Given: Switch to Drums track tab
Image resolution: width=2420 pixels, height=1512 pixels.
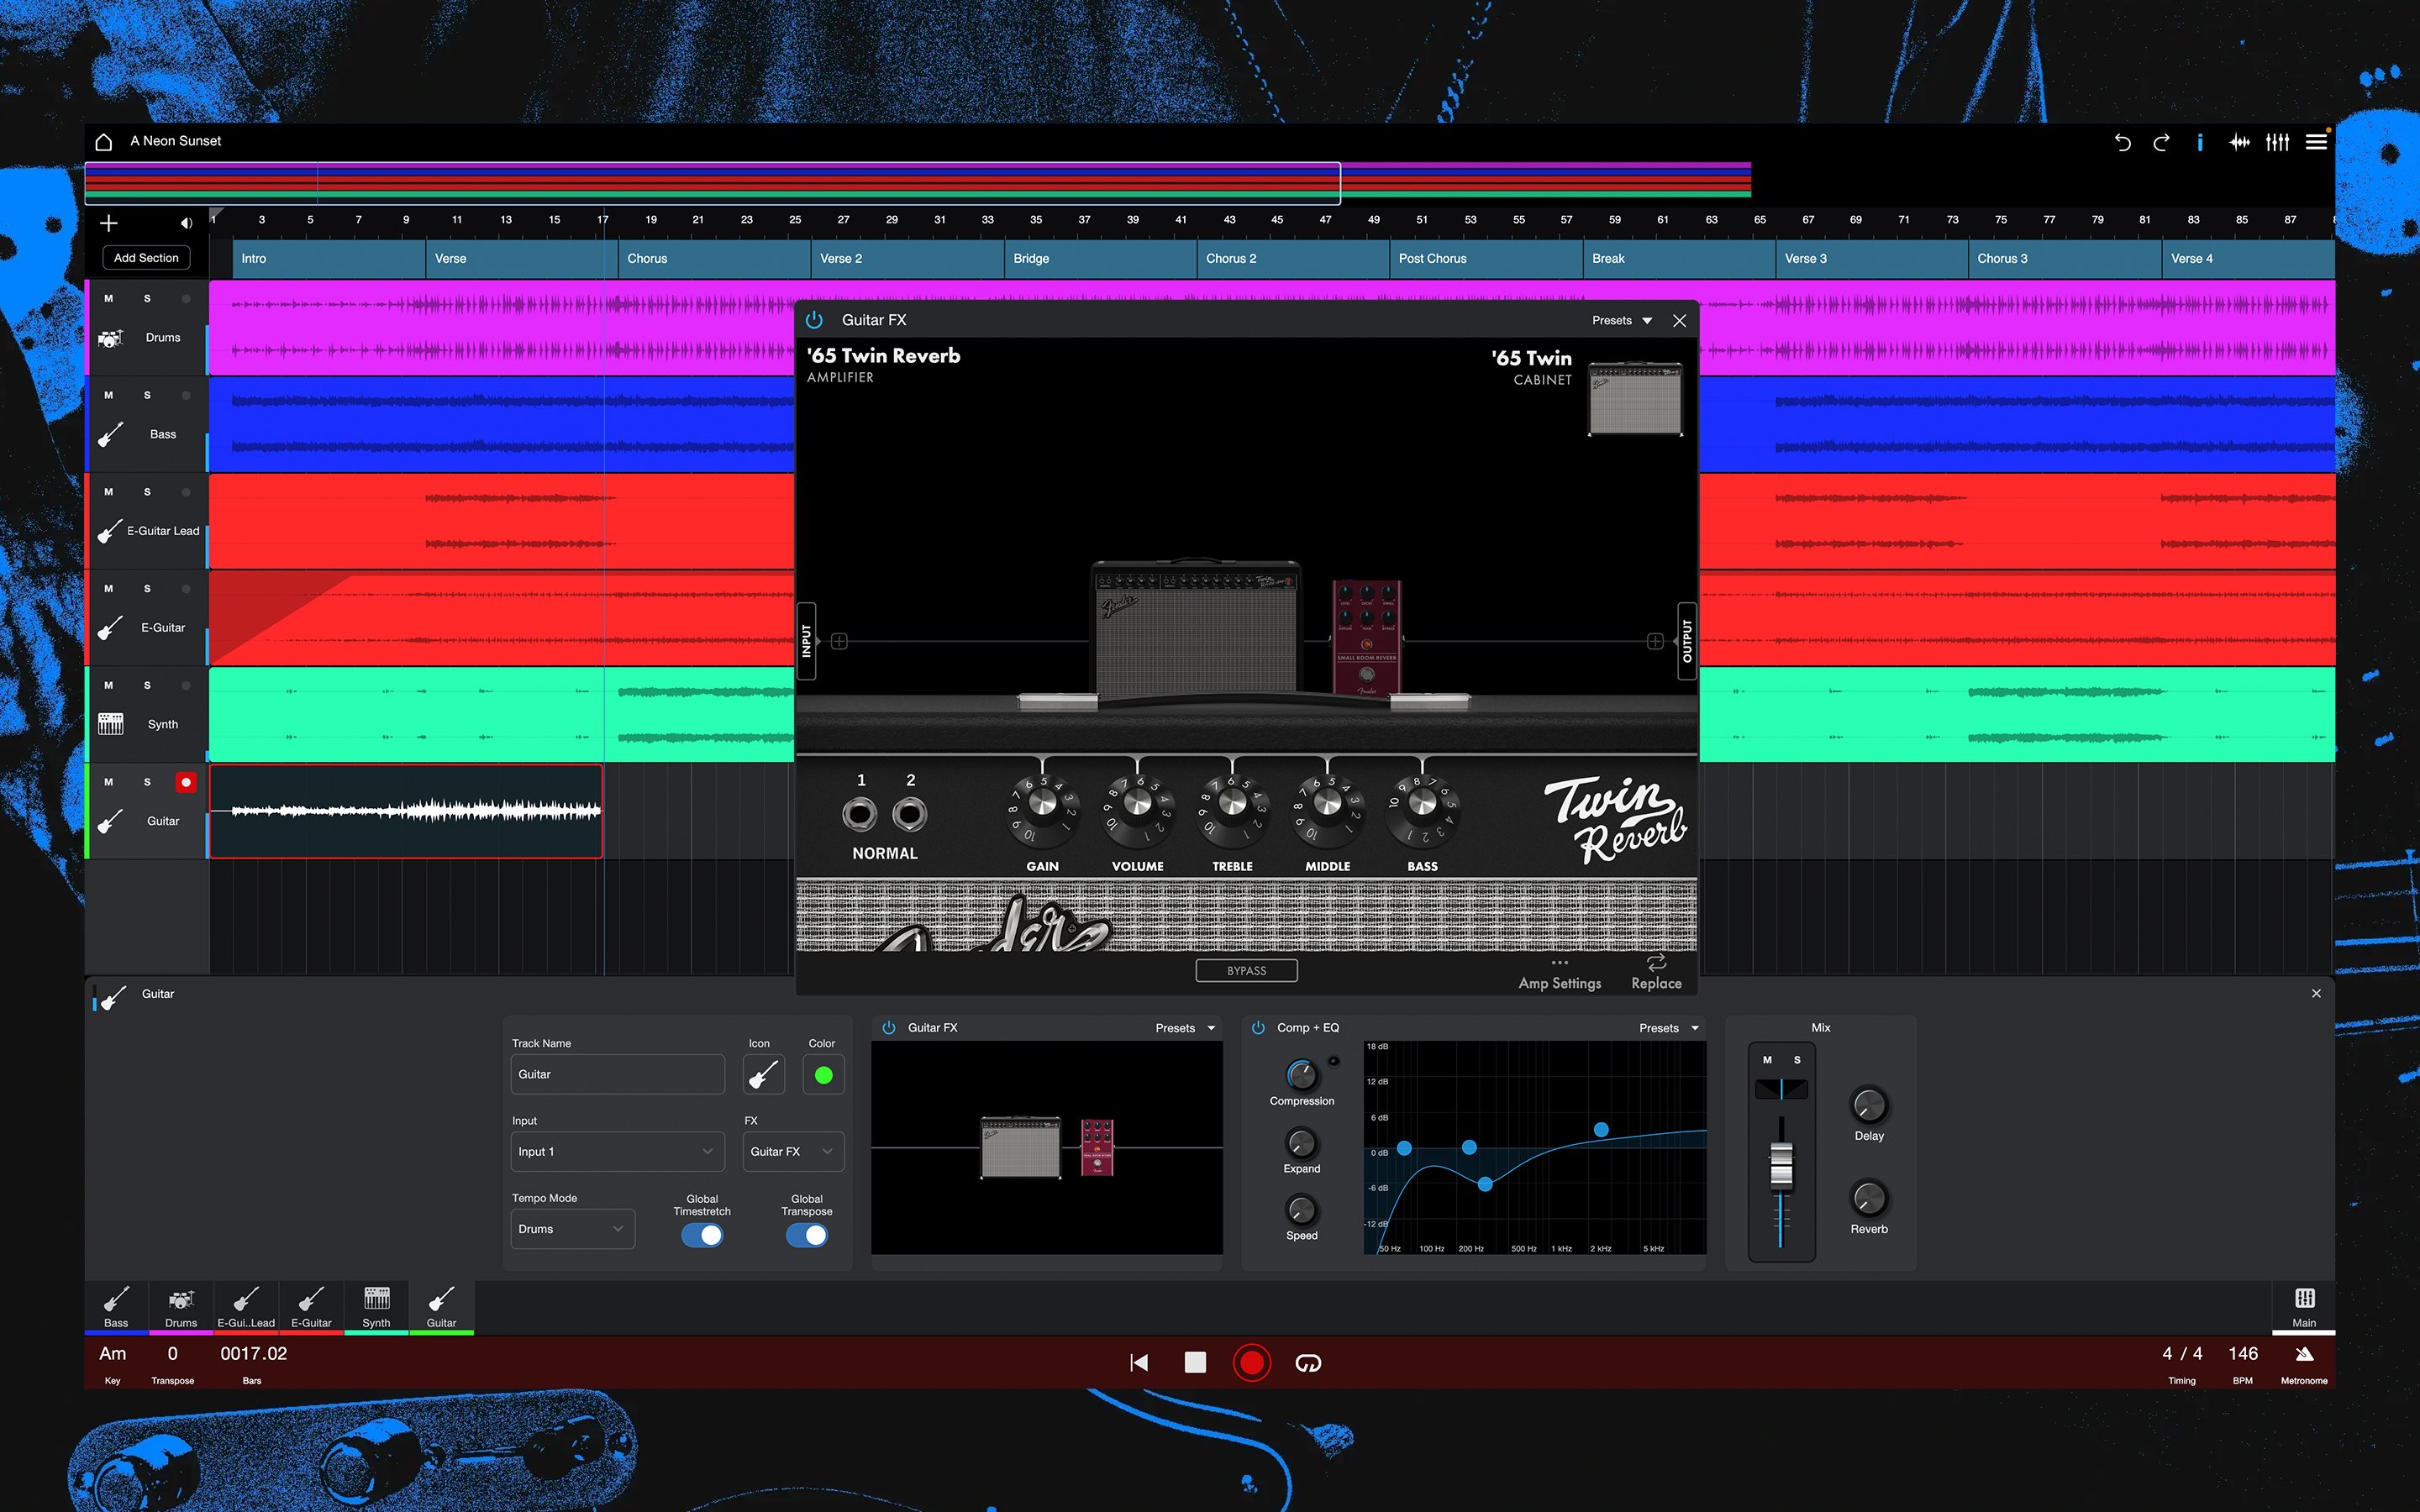Looking at the screenshot, I should pyautogui.click(x=181, y=1308).
